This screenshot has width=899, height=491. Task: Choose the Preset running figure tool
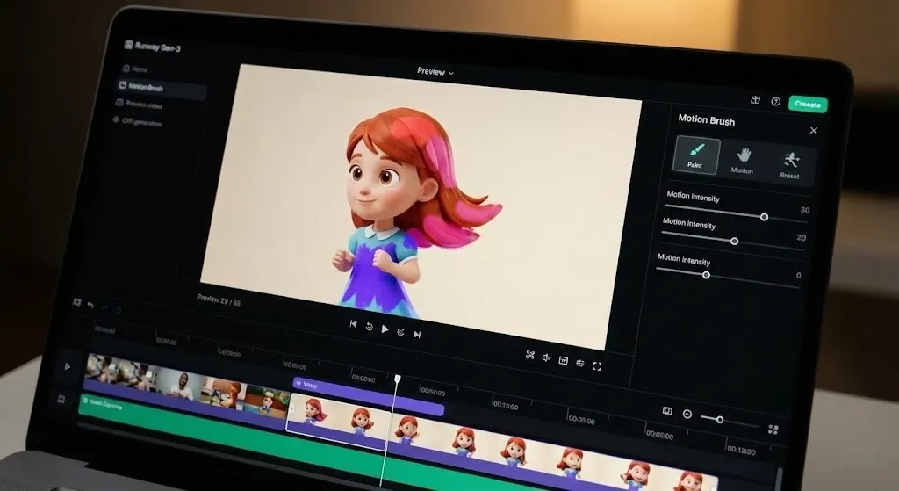790,162
